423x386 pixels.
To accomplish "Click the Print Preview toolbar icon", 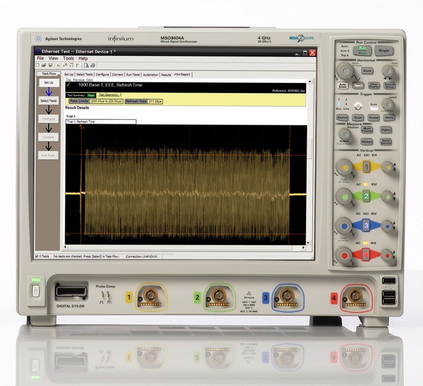I will coord(86,65).
